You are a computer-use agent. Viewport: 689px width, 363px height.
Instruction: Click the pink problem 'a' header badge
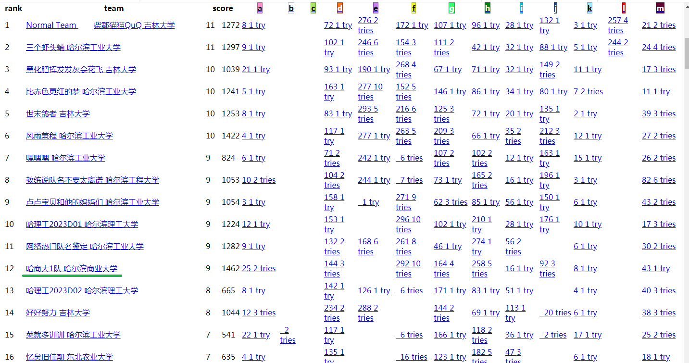pos(260,8)
